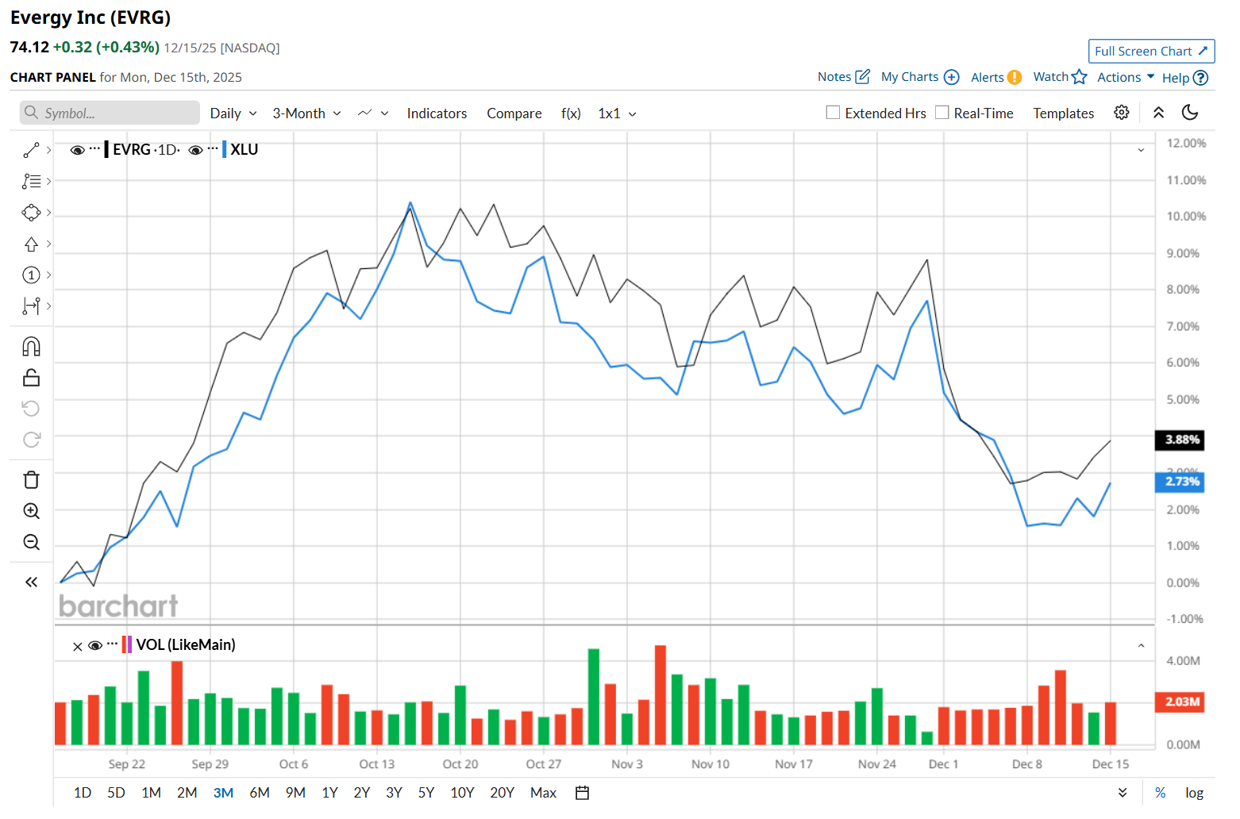This screenshot has height=819, width=1240.
Task: Redo the chart action
Action: point(31,440)
